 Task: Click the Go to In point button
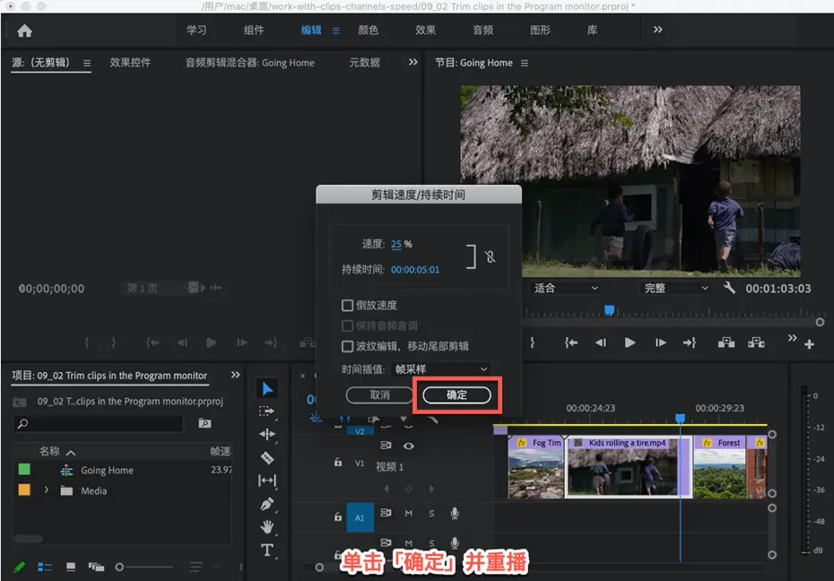click(x=571, y=343)
